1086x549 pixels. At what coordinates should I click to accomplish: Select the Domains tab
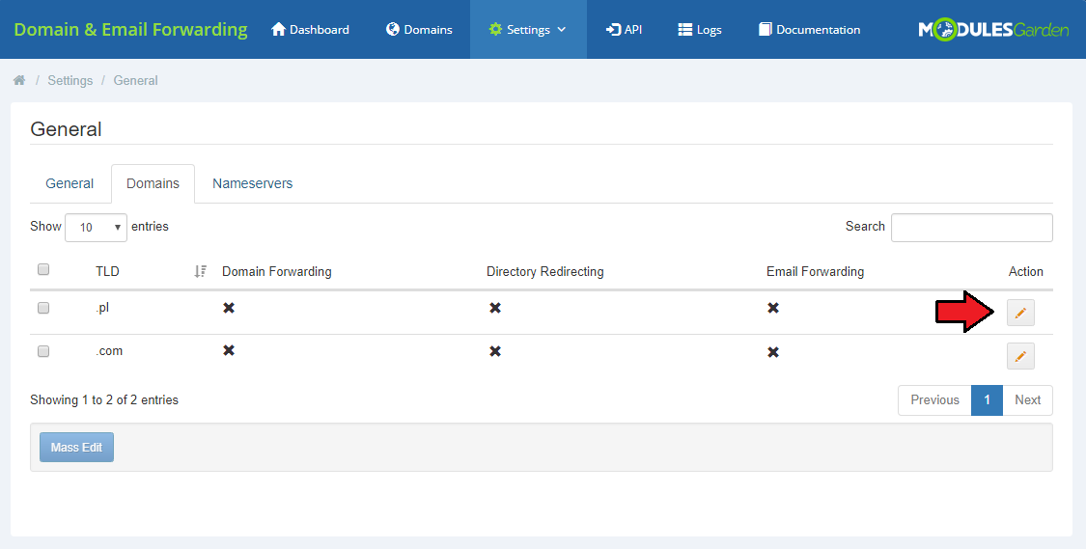[x=153, y=183]
